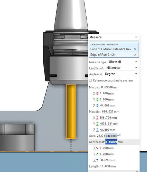The height and width of the screenshot is (172, 147).
Task: Click the Min dist Z axis icon
Action: [97, 106]
